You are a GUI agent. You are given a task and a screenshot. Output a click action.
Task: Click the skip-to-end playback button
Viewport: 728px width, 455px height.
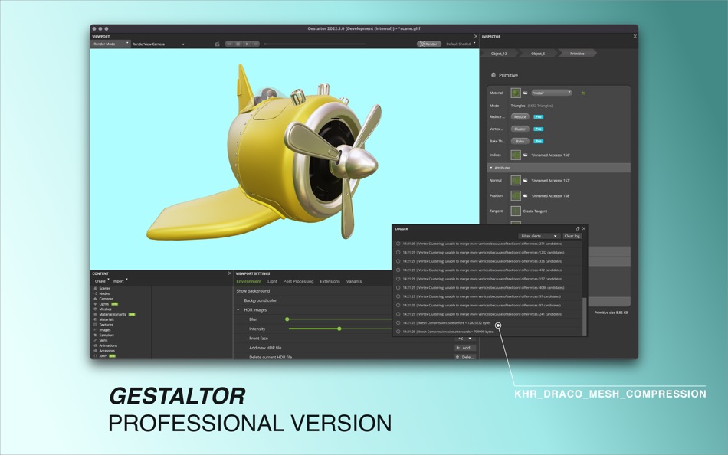[x=255, y=44]
